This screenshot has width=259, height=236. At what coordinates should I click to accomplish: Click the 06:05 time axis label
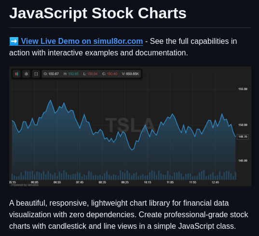click(35, 182)
